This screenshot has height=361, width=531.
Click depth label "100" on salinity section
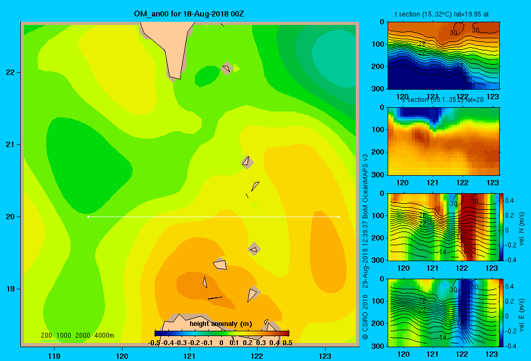tap(378, 130)
